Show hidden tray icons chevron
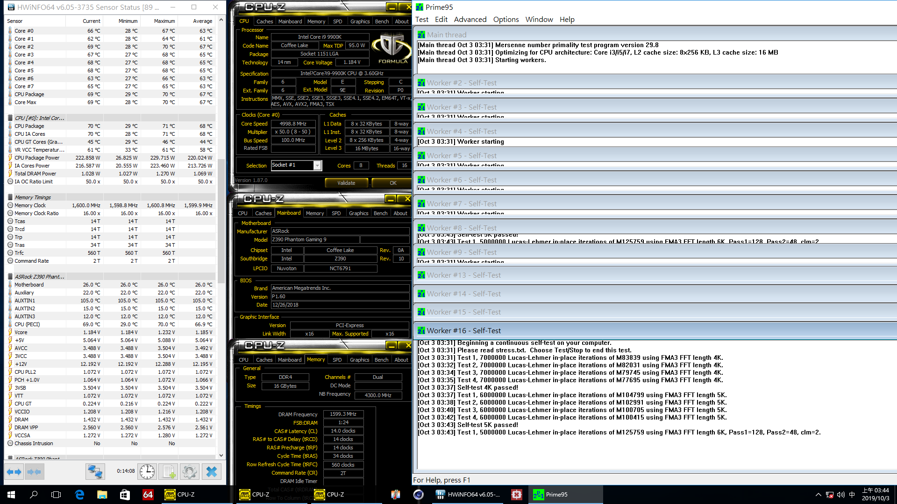 (818, 495)
